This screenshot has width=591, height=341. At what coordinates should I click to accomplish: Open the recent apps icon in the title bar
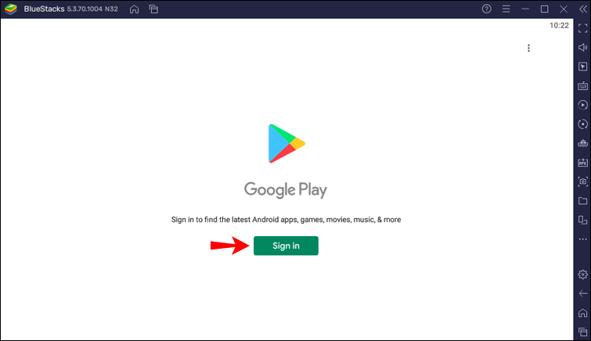(x=153, y=9)
